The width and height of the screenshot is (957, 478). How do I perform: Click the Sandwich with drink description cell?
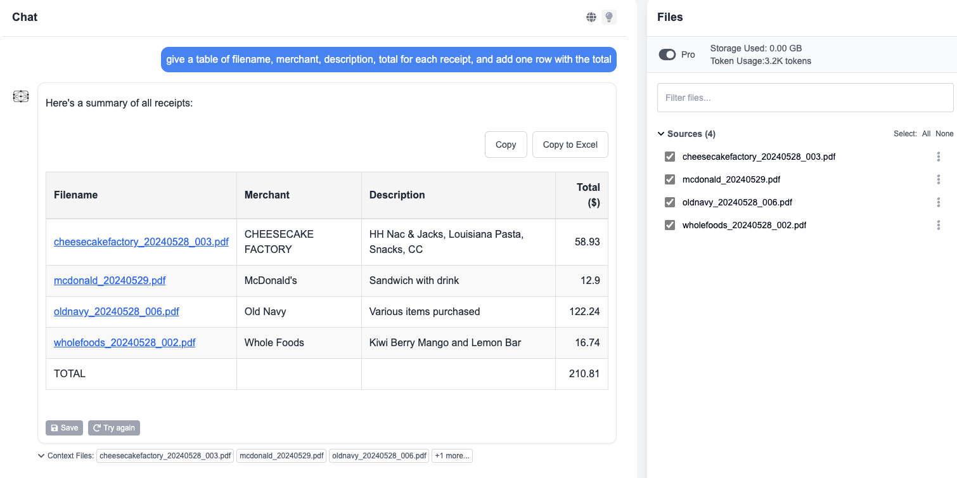tap(458, 280)
